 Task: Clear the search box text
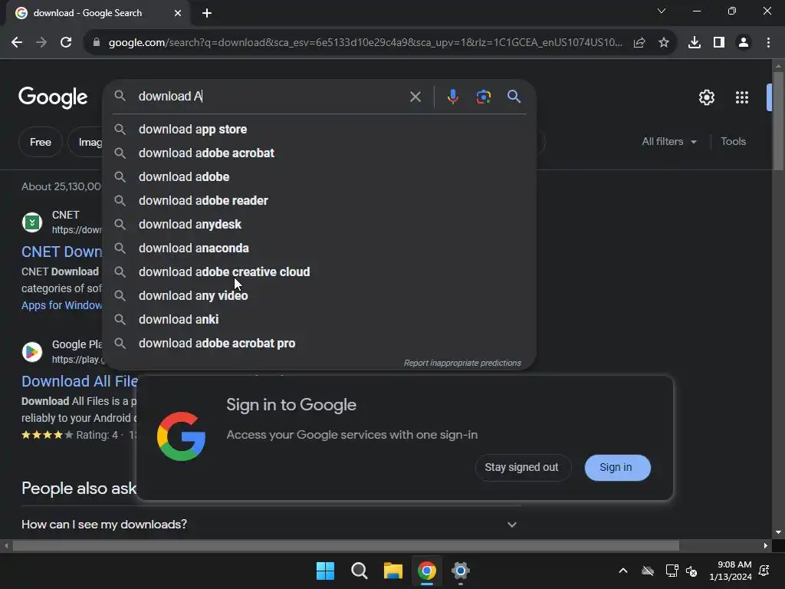(x=415, y=97)
